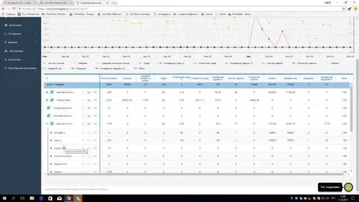Check the box for adguard.com row
Viewport: 359px width, 202px height.
pos(89,164)
